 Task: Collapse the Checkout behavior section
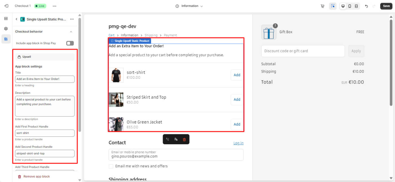pyautogui.click(x=71, y=32)
